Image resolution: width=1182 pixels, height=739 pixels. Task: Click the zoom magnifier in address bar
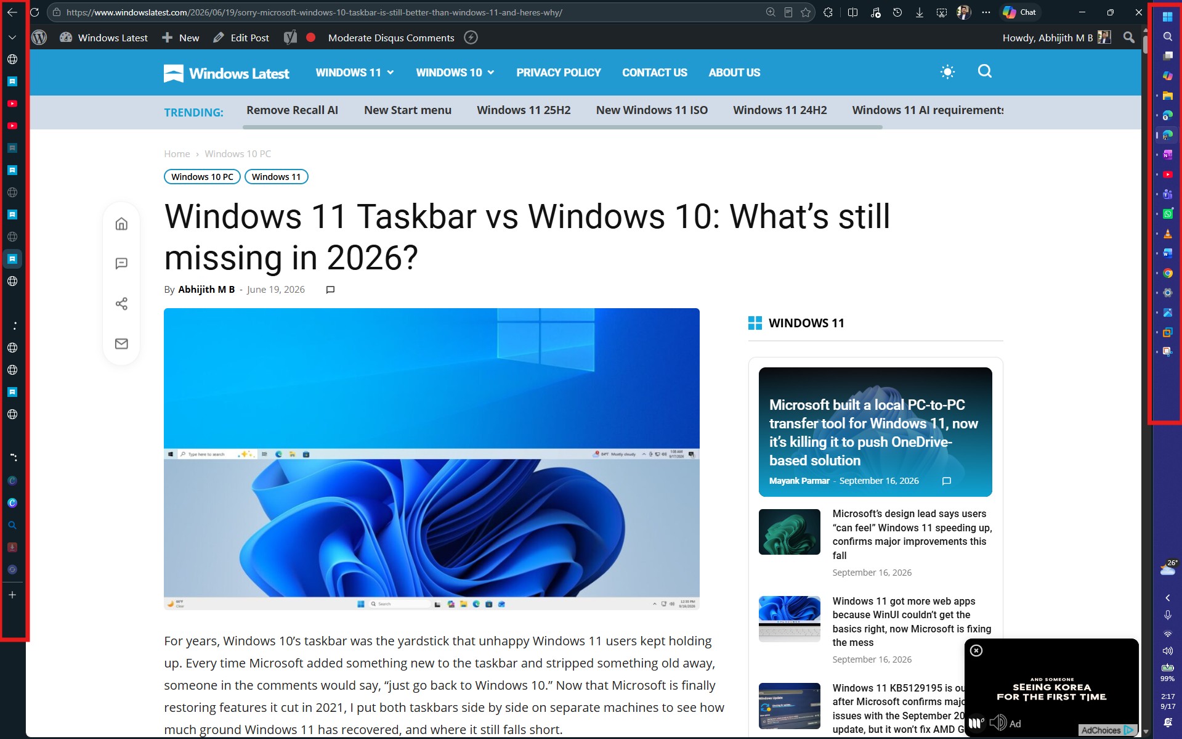point(771,12)
